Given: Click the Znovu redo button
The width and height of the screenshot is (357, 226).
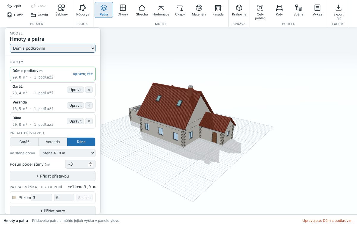Looking at the screenshot, I should pos(39,6).
